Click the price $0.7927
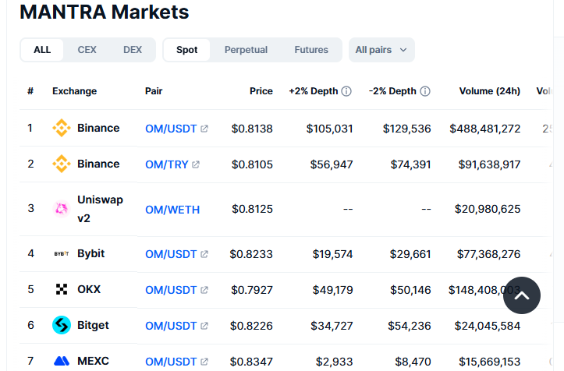The image size is (564, 371). 252,290
